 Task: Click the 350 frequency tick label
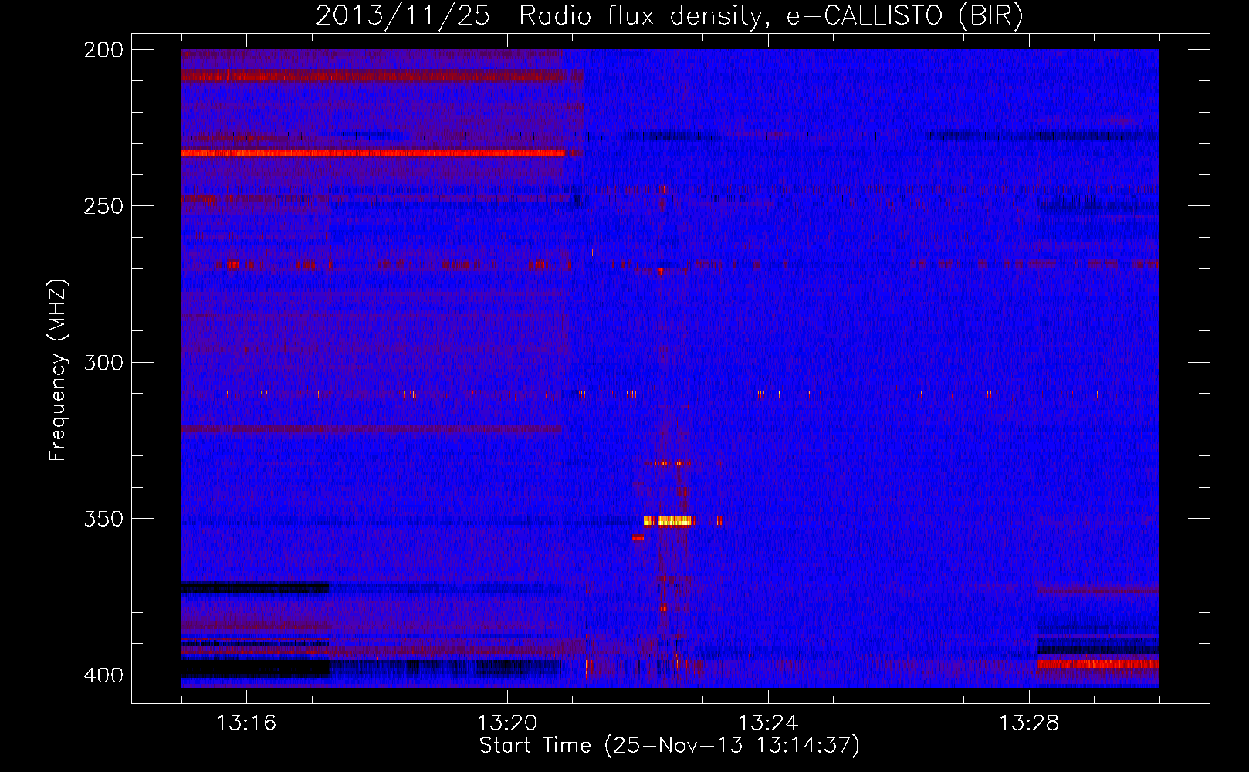(x=103, y=519)
